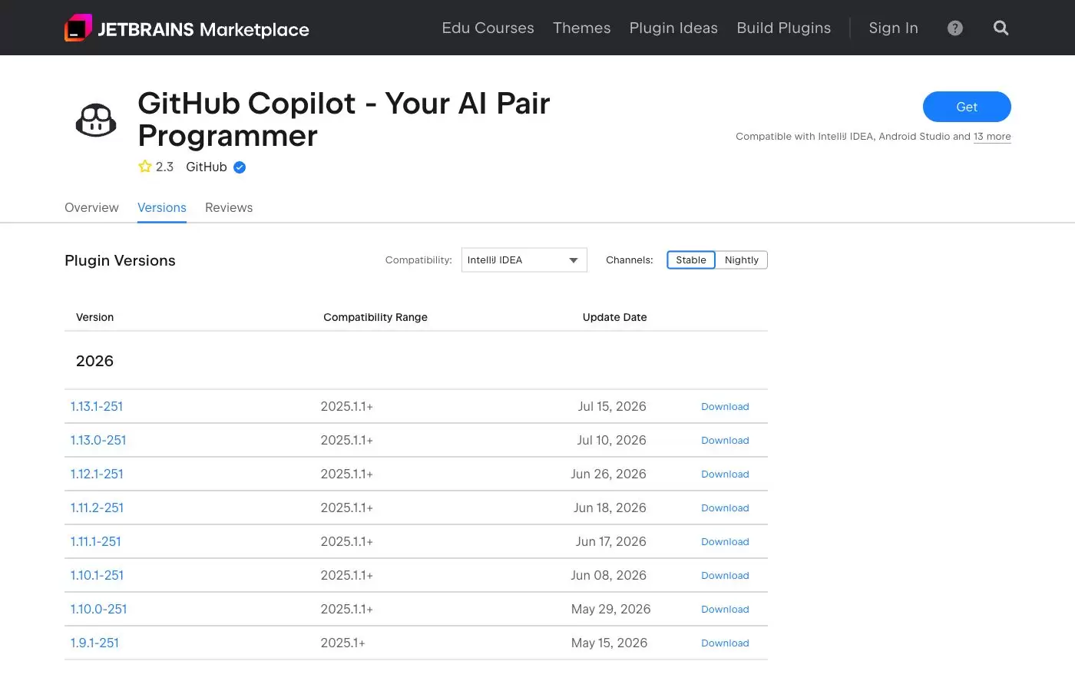This screenshot has width=1075, height=691.
Task: Click the Plugin Versions heading
Action: coord(120,260)
